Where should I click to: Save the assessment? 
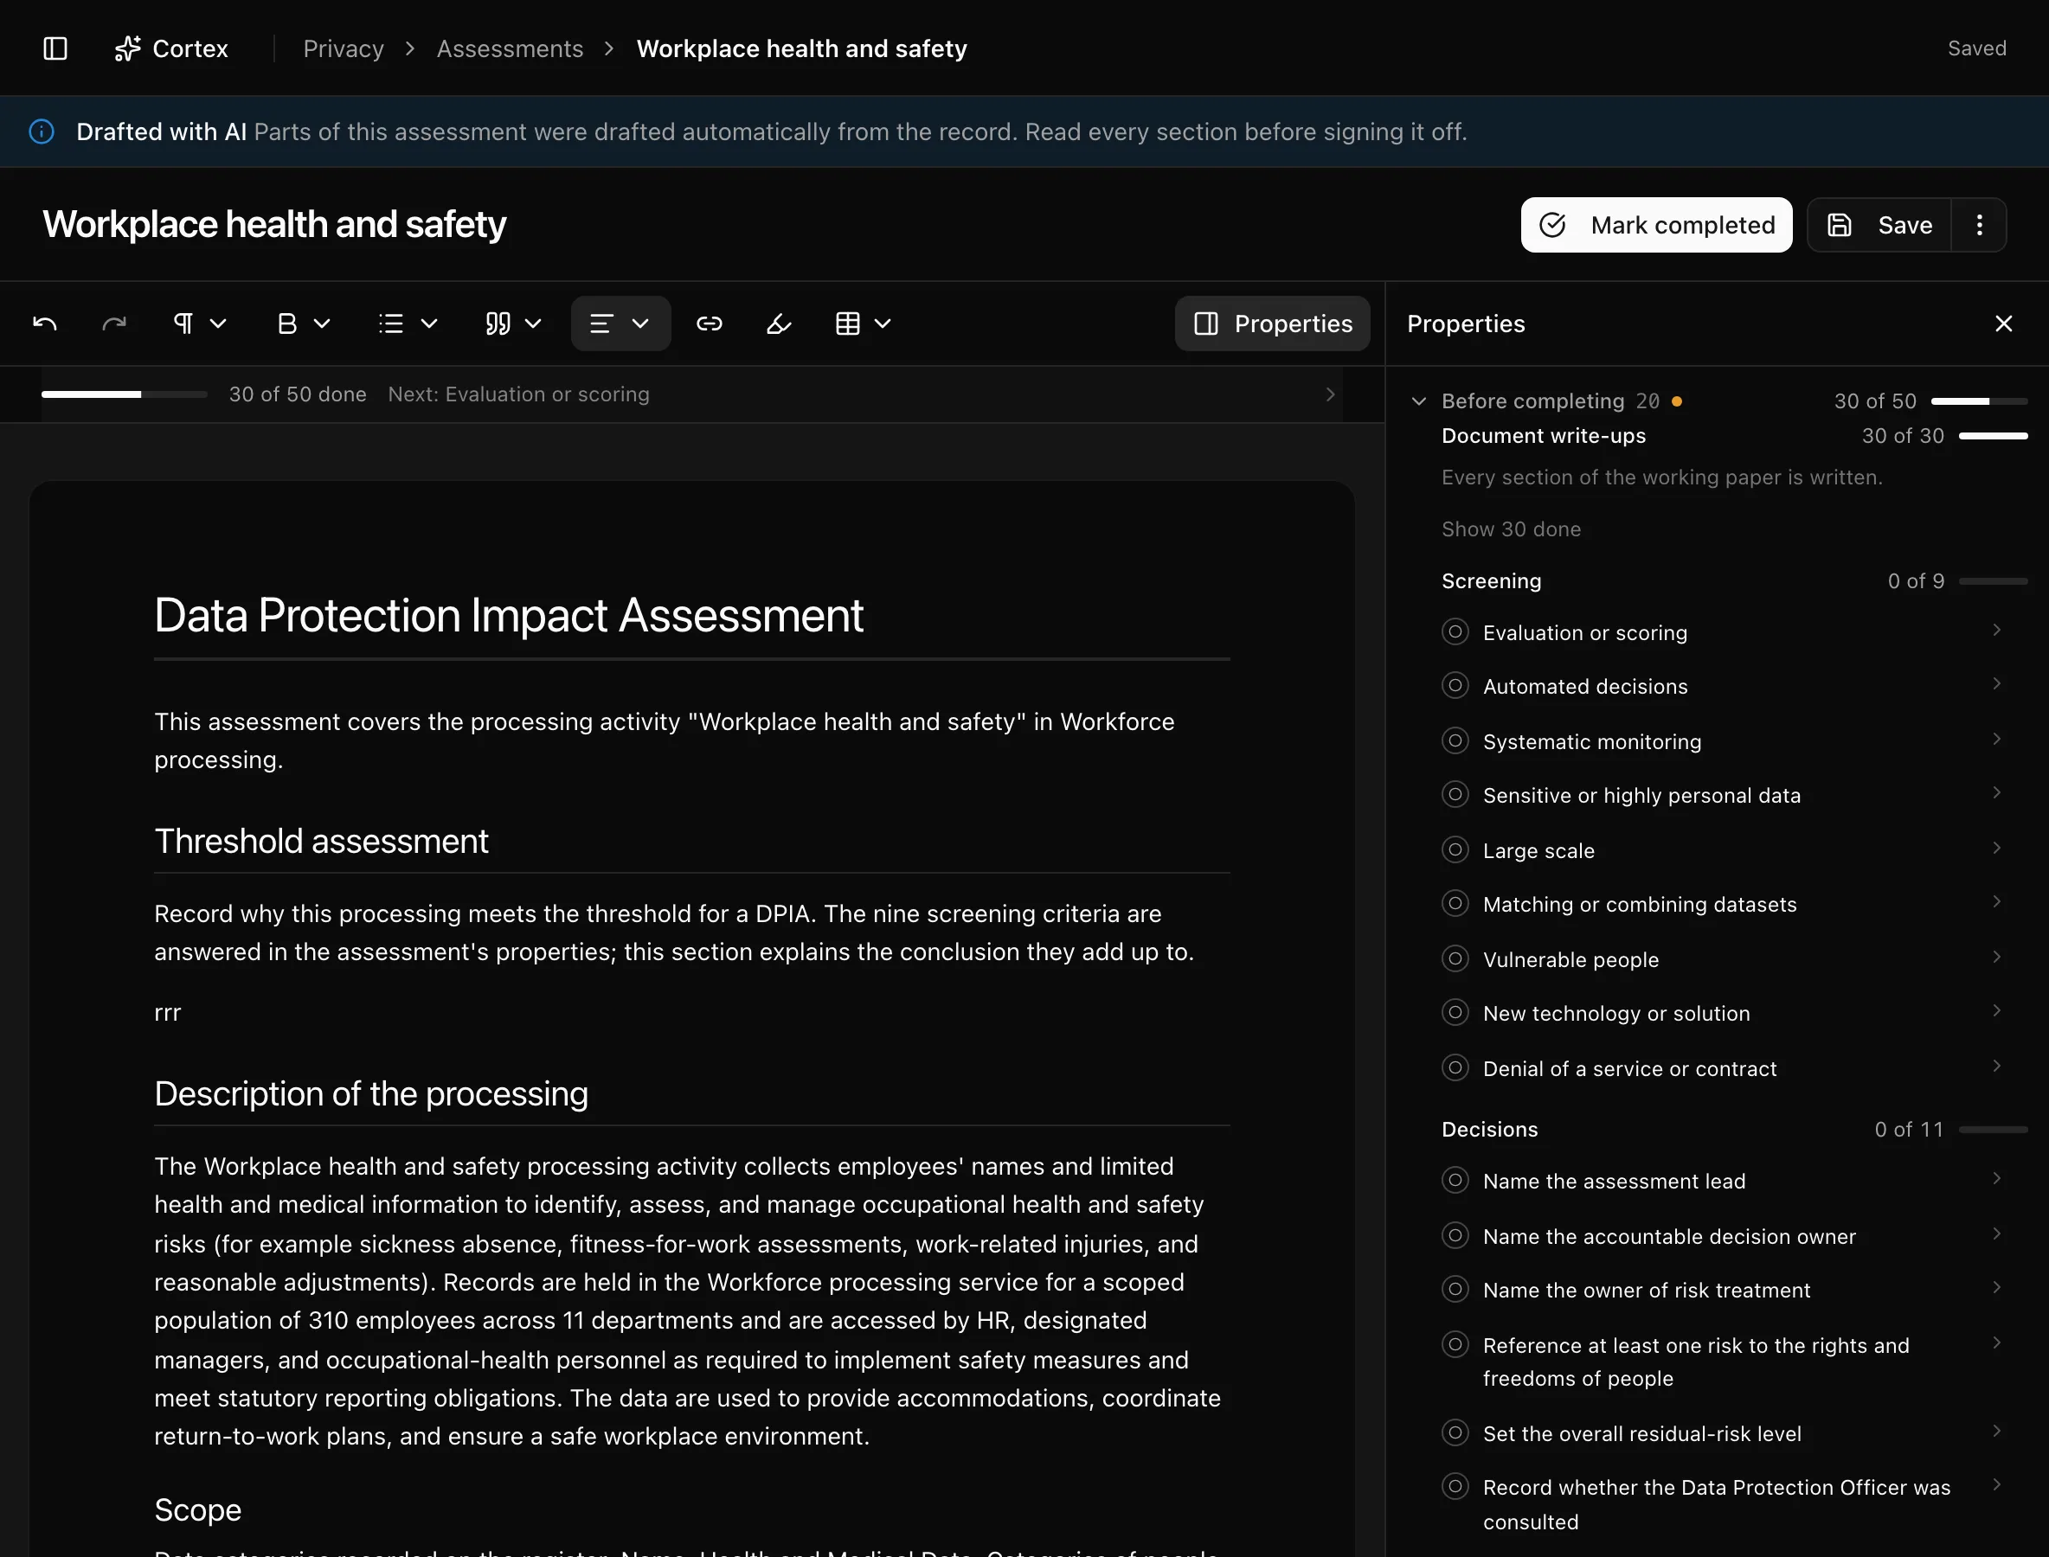click(1879, 225)
